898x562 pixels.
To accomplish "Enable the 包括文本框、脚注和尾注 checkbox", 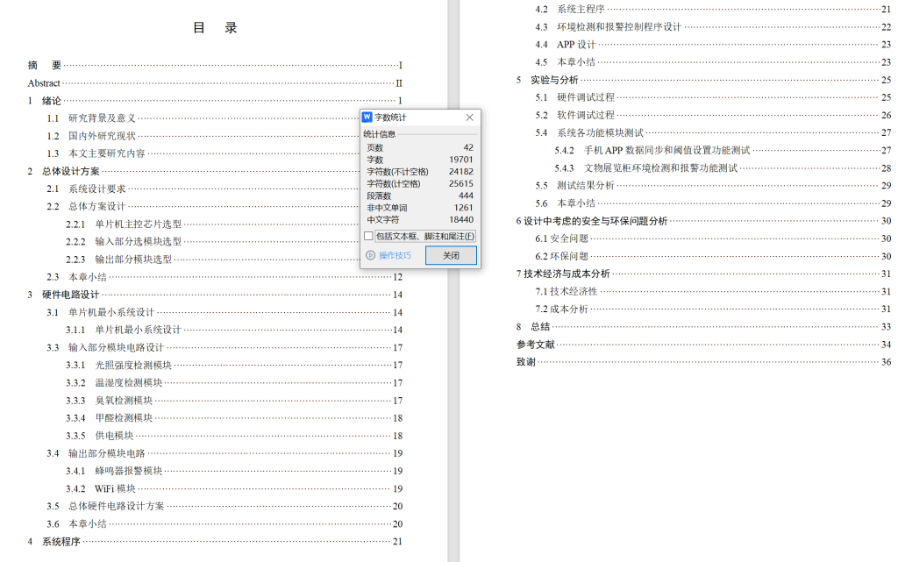I will click(x=369, y=236).
